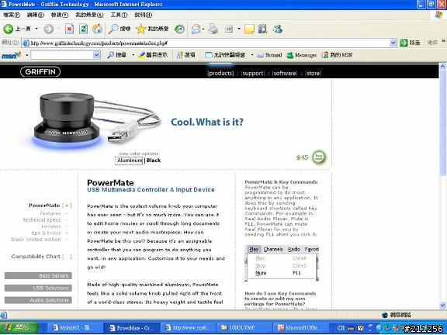The width and height of the screenshot is (447, 335).
Task: Open the Help menu
Action: pyautogui.click(x=143, y=15)
